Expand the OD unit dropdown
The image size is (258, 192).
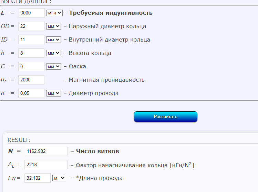53,26
